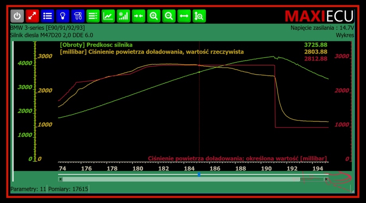Click the green 4000 label on the RPM axis
Image resolution: width=366 pixels, height=203 pixels.
pyautogui.click(x=25, y=63)
